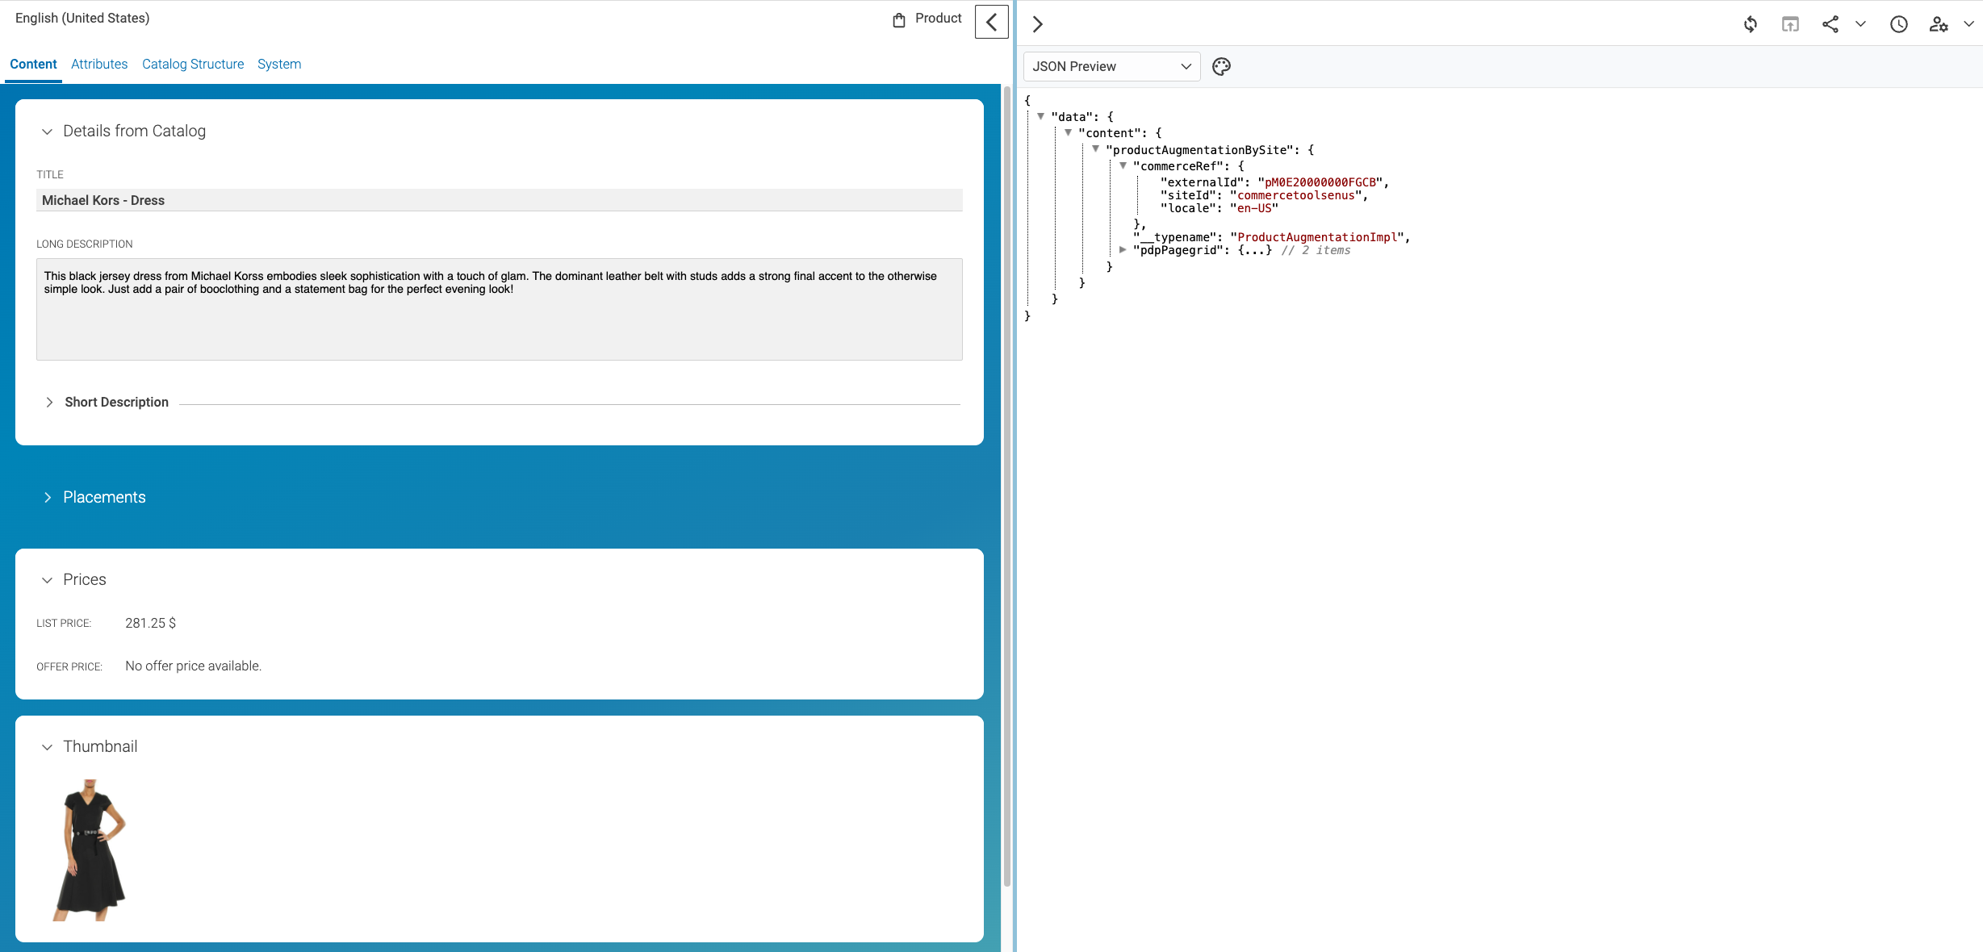Collapse the commerceRef JSON node
Image resolution: width=1983 pixels, height=952 pixels.
(1123, 165)
